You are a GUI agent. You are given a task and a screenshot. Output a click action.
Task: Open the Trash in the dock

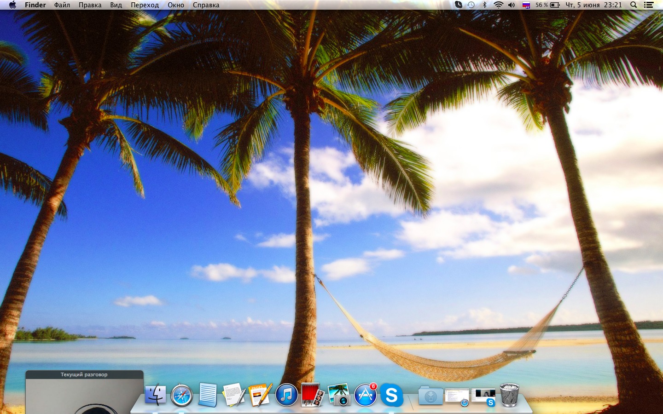[509, 395]
